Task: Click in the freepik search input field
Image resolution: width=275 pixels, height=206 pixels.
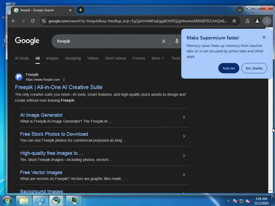Action: 107,41
